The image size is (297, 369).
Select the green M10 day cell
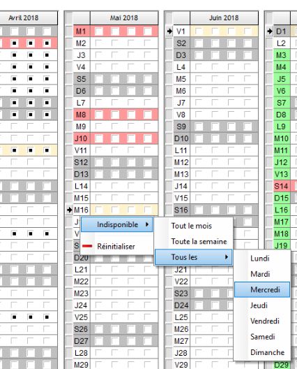coord(282,138)
